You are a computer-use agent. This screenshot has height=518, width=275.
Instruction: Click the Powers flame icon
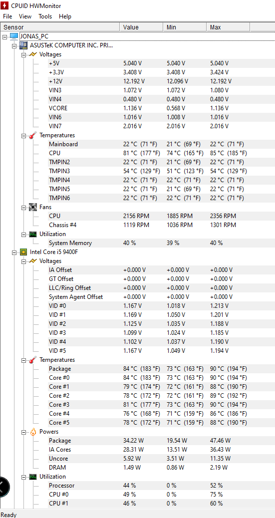click(x=33, y=432)
